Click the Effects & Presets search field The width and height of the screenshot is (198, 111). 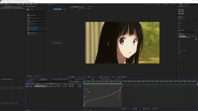(187, 32)
